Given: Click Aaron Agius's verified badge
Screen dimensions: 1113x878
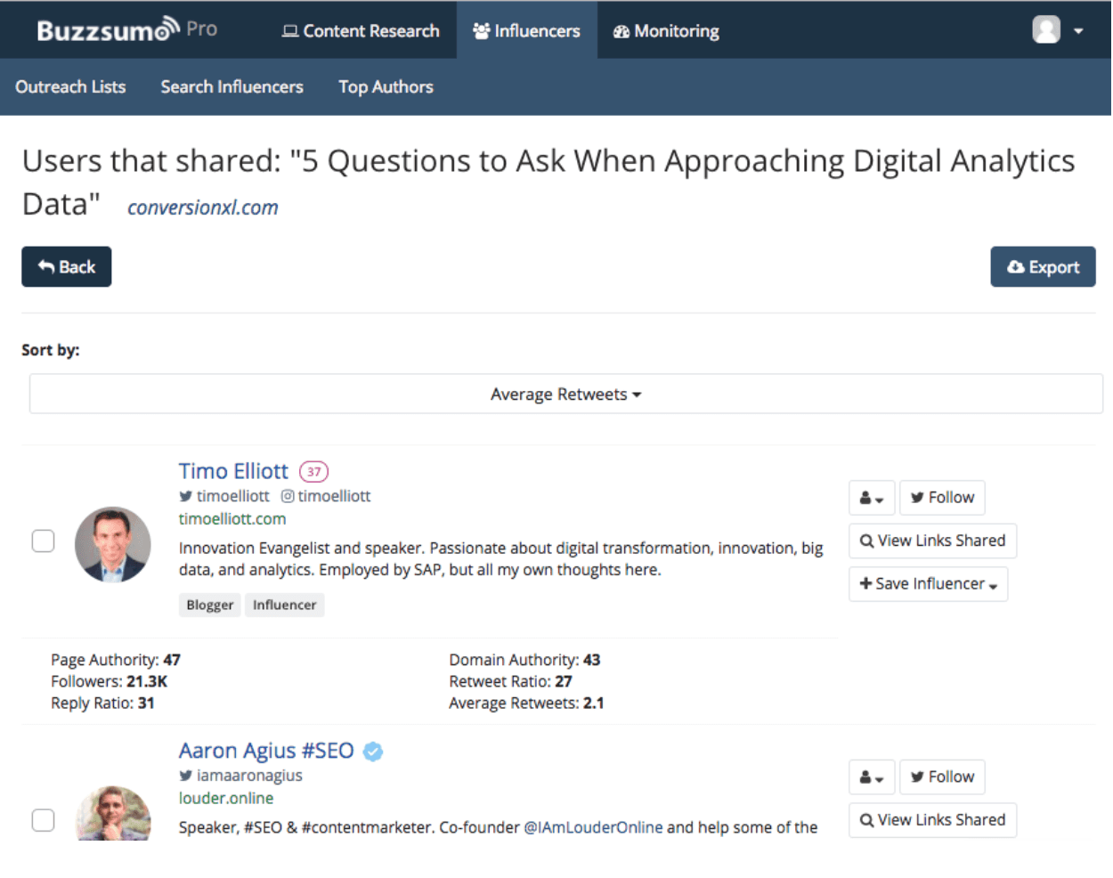Looking at the screenshot, I should pyautogui.click(x=372, y=751).
